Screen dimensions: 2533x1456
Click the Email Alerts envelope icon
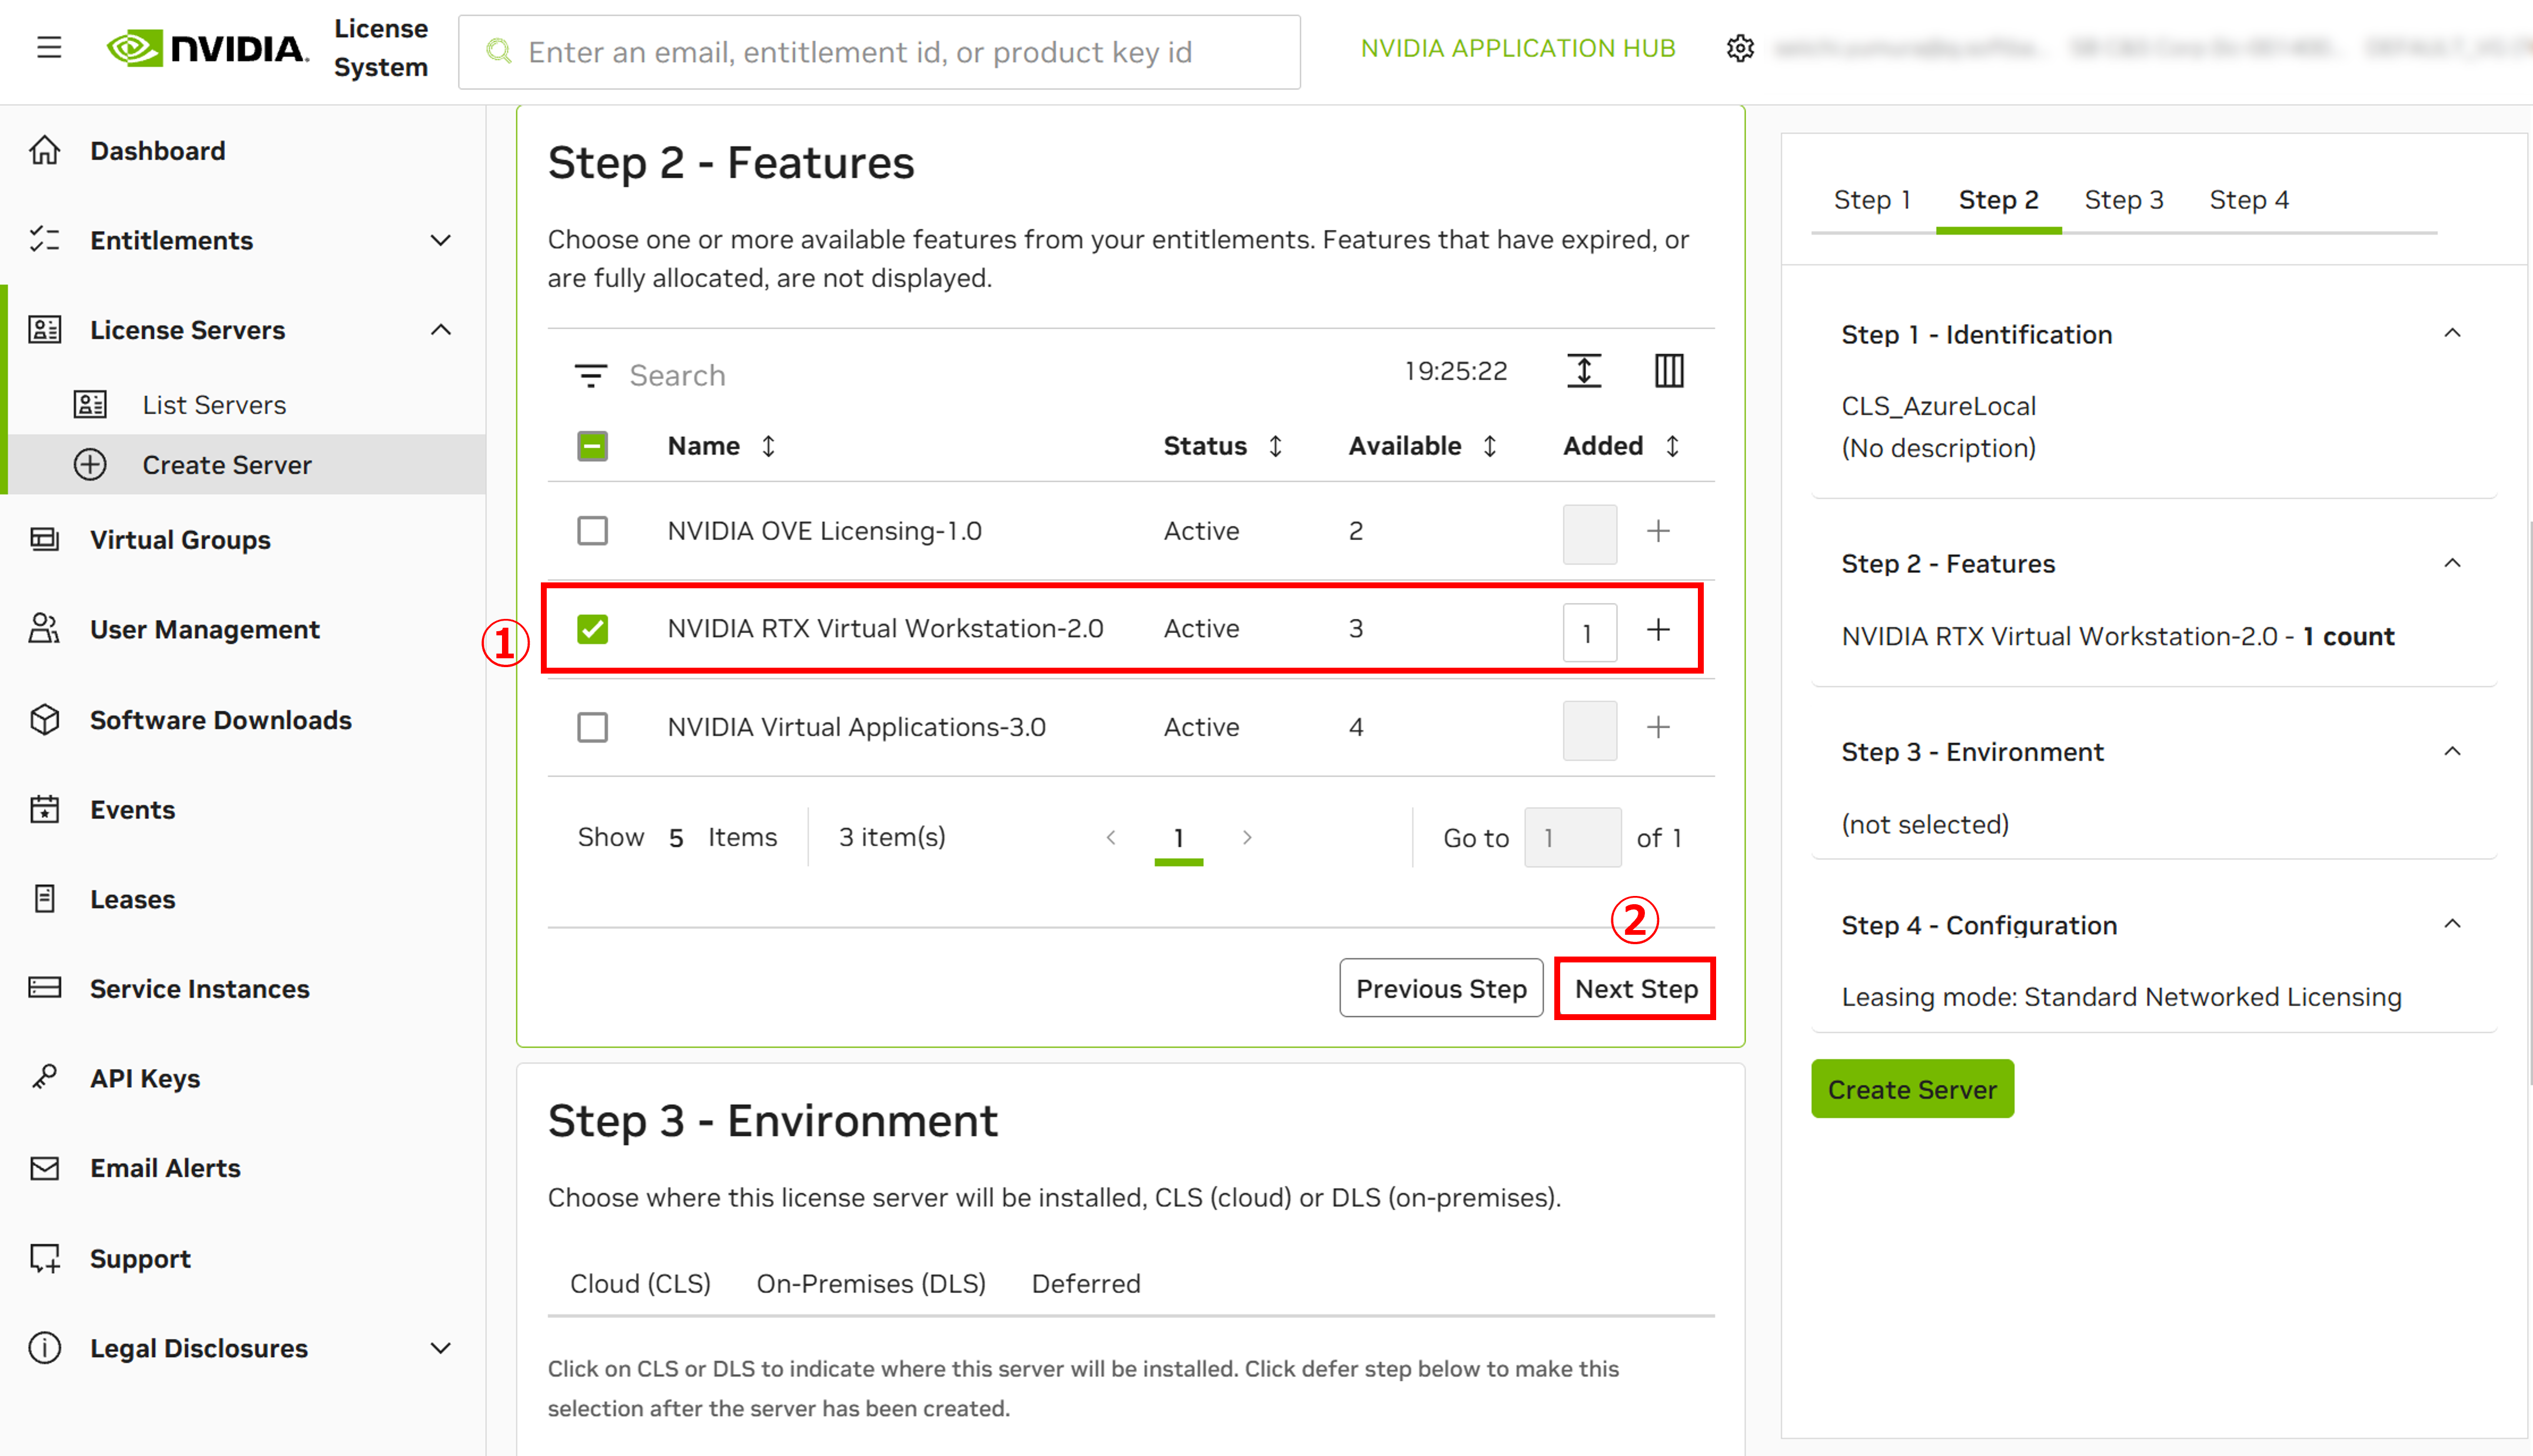45,1167
